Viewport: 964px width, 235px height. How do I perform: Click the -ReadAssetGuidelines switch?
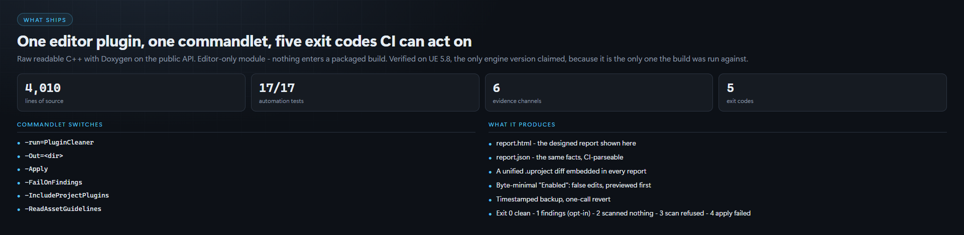point(63,209)
